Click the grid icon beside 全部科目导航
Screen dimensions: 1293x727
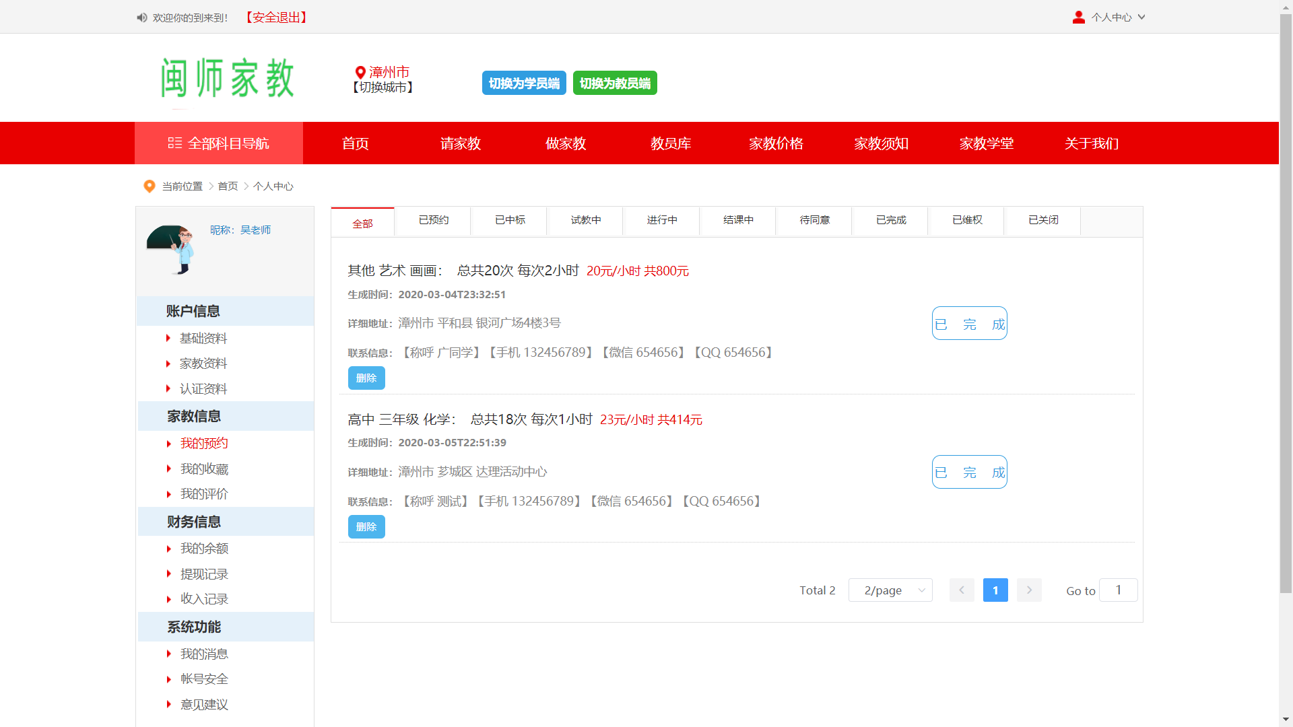[175, 143]
